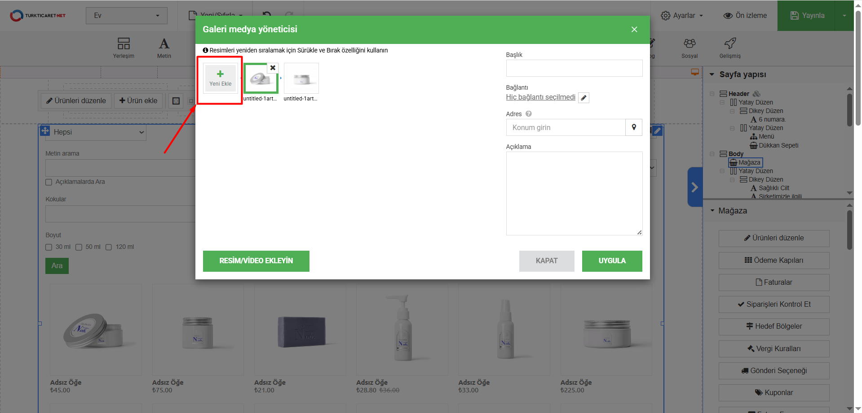Collapse the Sayfa yapısı panel
Viewport: 862px width, 413px height.
tap(712, 74)
